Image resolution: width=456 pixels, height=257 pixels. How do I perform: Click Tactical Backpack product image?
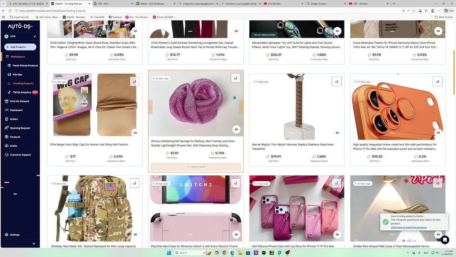95,208
